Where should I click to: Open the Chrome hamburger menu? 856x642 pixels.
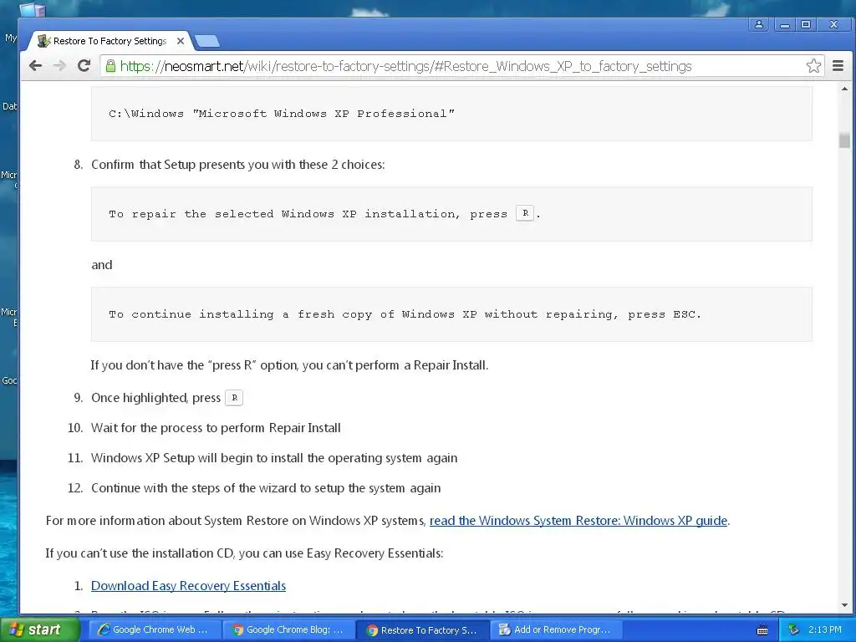coord(838,66)
